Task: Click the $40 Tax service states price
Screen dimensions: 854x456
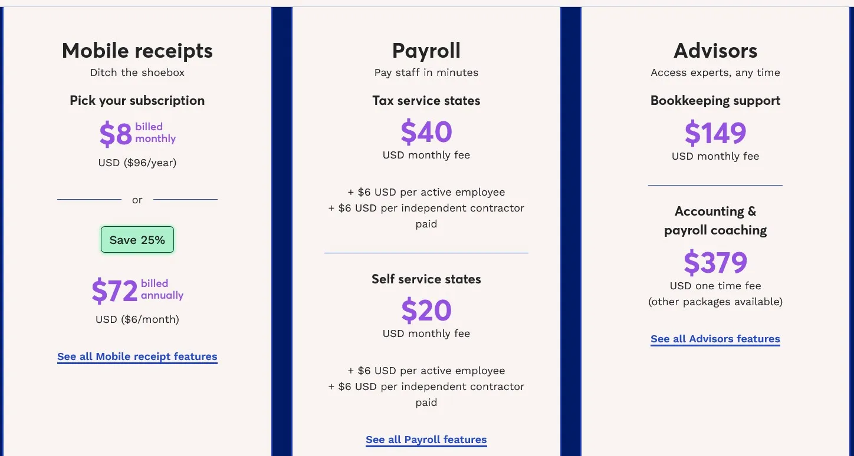Action: pos(426,131)
